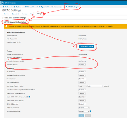
Task: Click the stepper arrows on seconds field
Action: (103, 86)
